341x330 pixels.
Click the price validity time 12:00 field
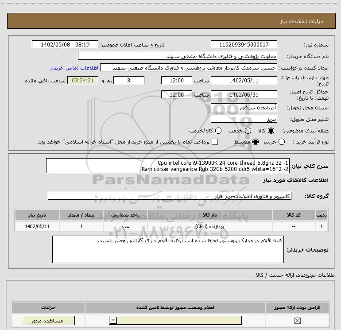(177, 94)
